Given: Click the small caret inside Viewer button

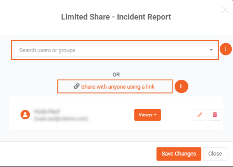Looking at the screenshot, I should pyautogui.click(x=155, y=115).
